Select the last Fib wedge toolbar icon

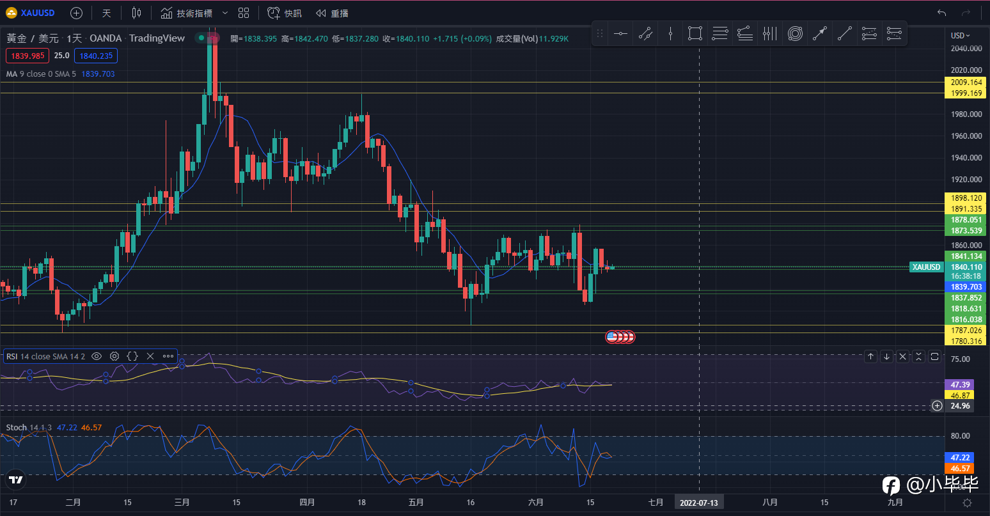[x=895, y=33]
